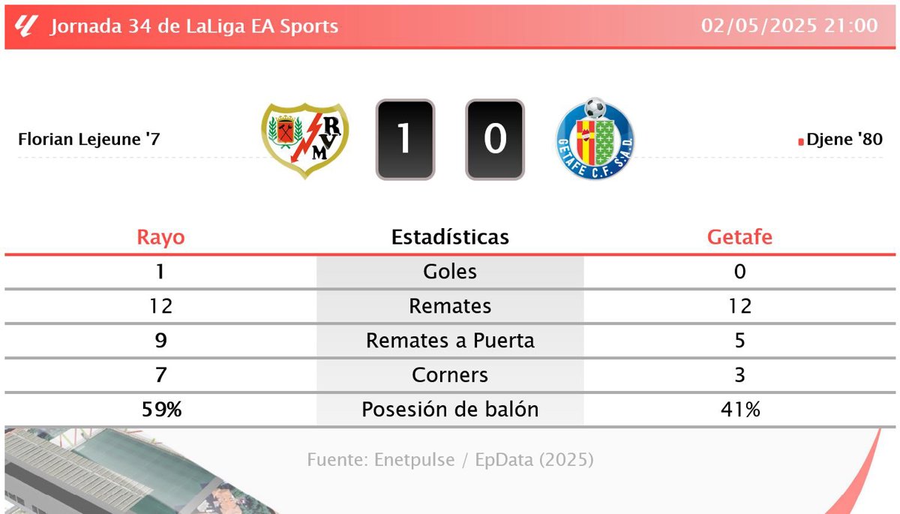
Task: Click the Posesión de balón row label
Action: click(x=450, y=410)
